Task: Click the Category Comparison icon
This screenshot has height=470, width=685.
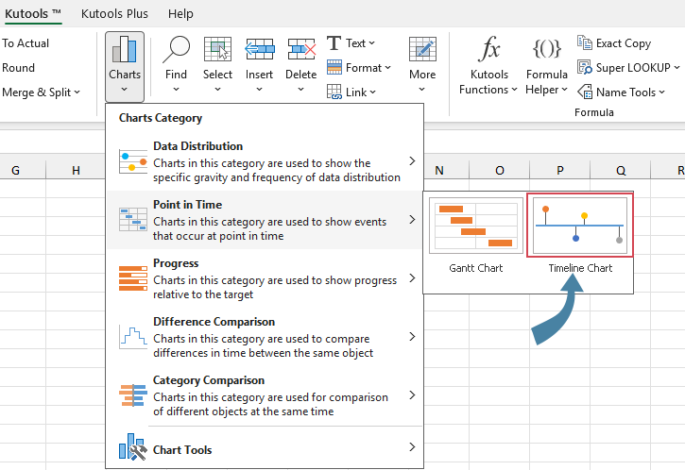Action: (x=133, y=395)
